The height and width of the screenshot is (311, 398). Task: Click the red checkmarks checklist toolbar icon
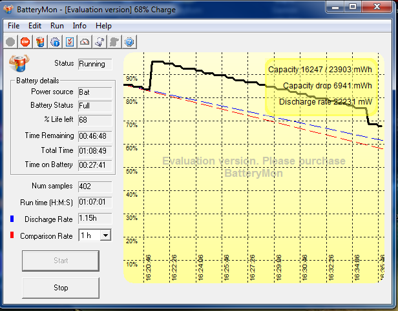click(x=70, y=42)
